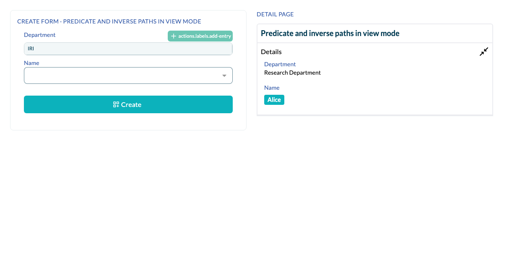Screen dimensions: 520x260
Task: Click the DETAIL PAGE heading
Action: coord(275,14)
